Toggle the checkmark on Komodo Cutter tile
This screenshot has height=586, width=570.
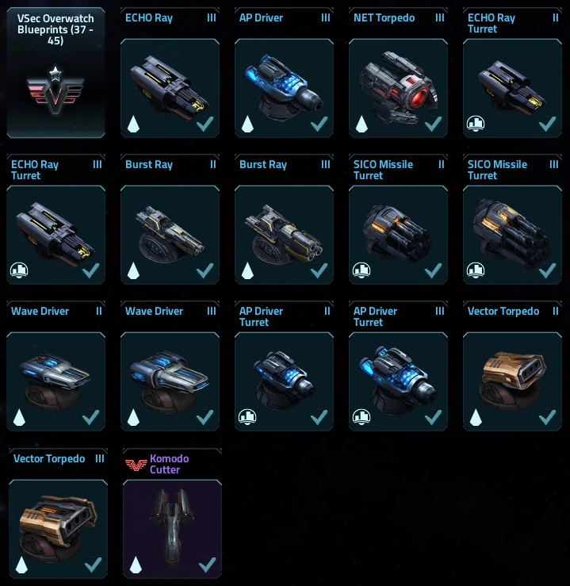[207, 565]
